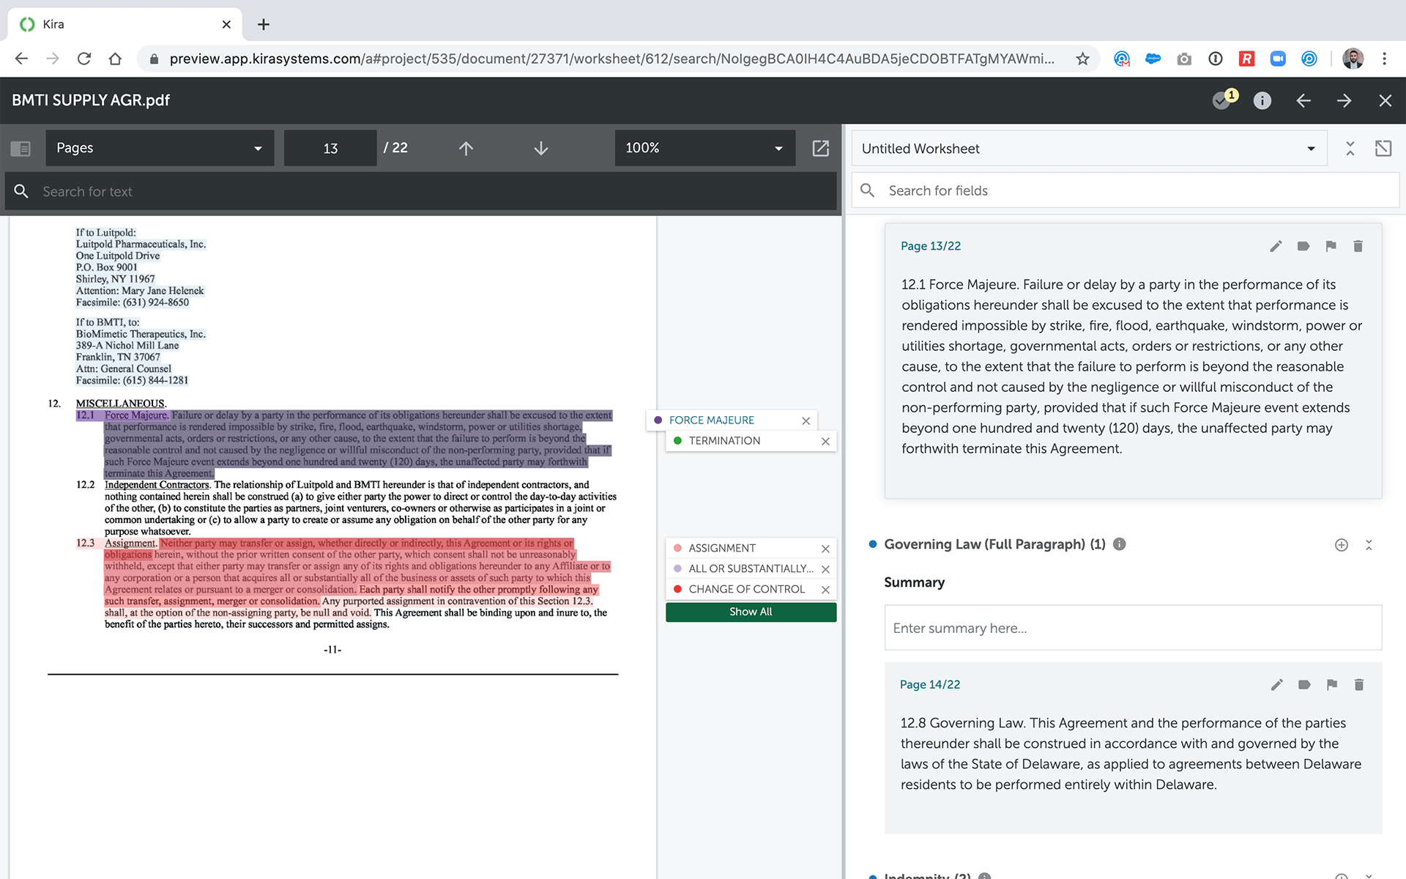The width and height of the screenshot is (1406, 879).
Task: Toggle the document sidebar panel icon
Action: click(21, 149)
